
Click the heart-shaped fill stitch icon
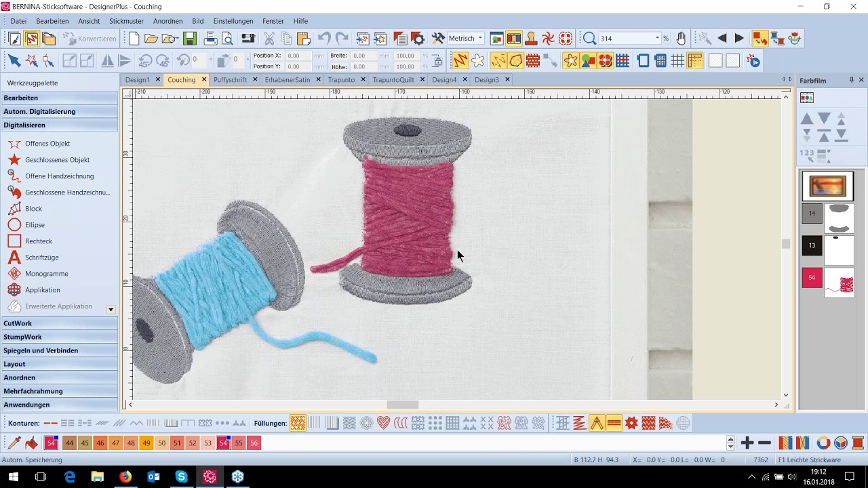pyautogui.click(x=384, y=423)
